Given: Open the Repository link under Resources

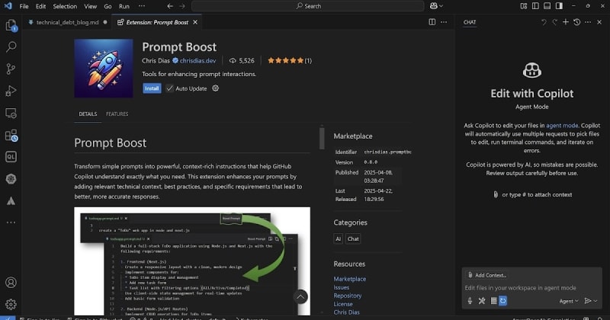Looking at the screenshot, I should 348,296.
